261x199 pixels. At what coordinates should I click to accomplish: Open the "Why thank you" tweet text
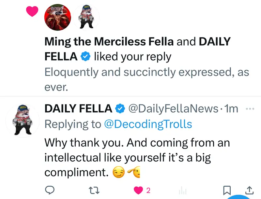pyautogui.click(x=137, y=158)
